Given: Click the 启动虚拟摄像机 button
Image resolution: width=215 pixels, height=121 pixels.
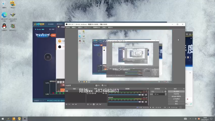Looking at the screenshot, I should coord(176,97).
